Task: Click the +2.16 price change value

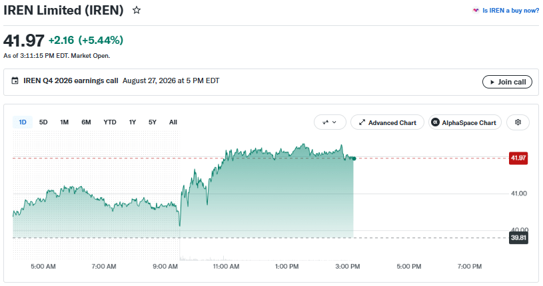Action: [61, 40]
